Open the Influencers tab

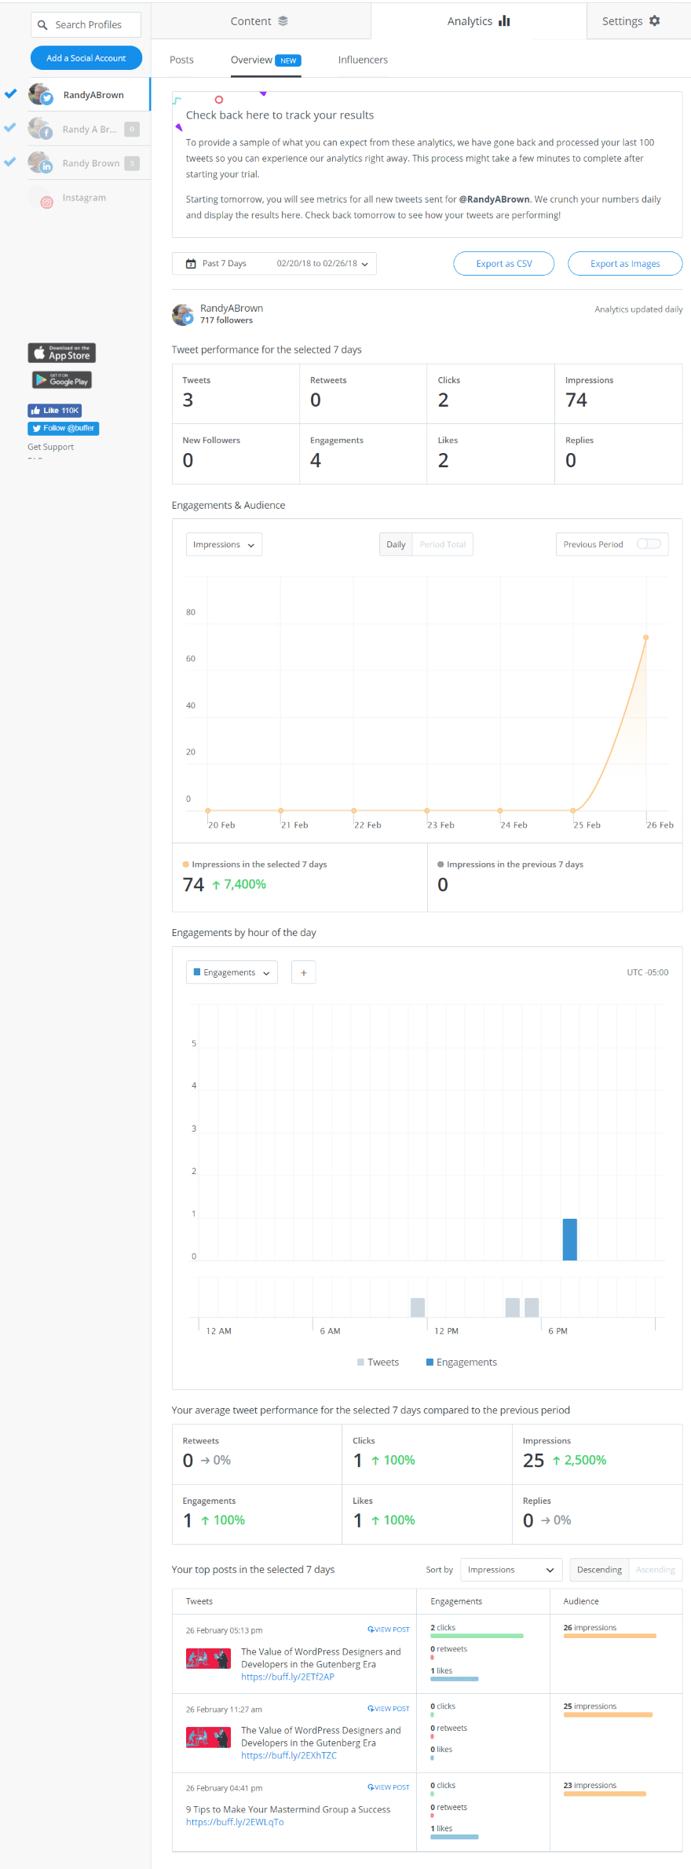pos(363,60)
